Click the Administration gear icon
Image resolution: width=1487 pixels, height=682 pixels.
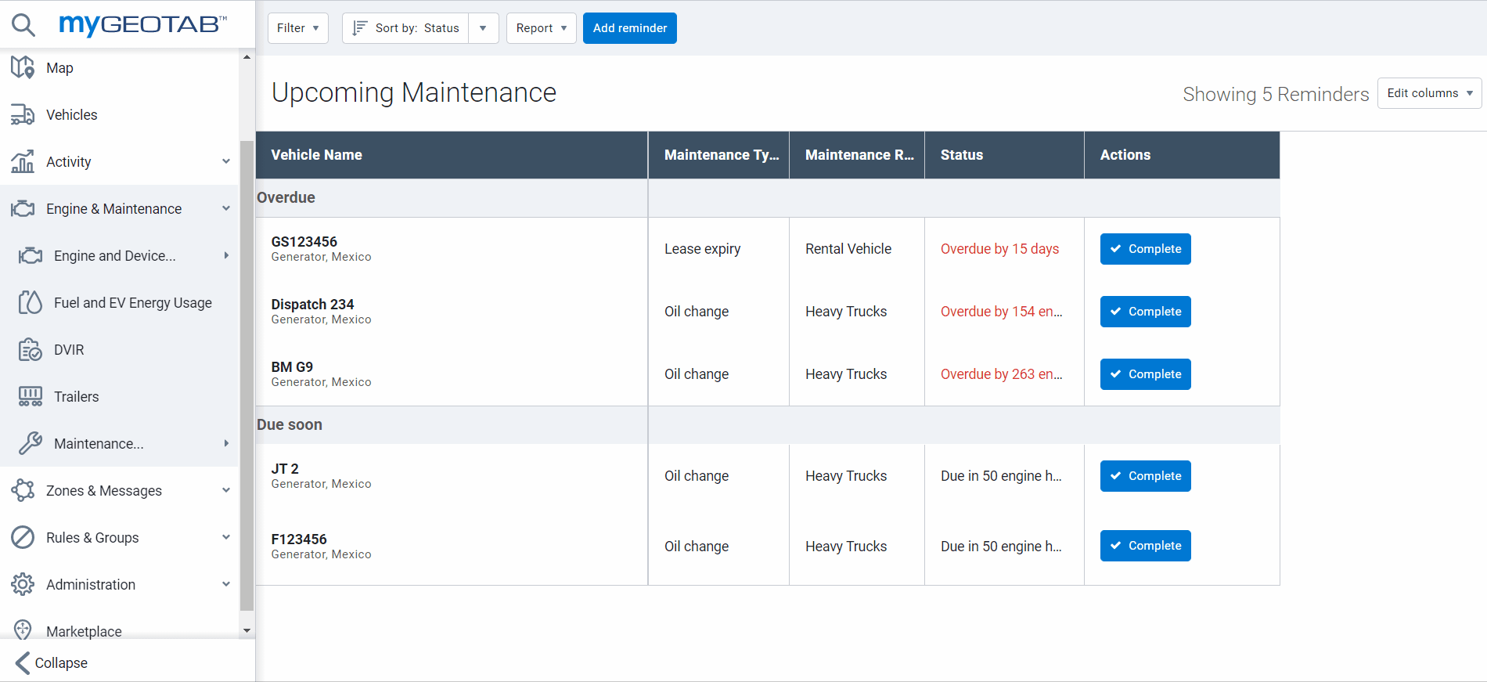coord(23,585)
